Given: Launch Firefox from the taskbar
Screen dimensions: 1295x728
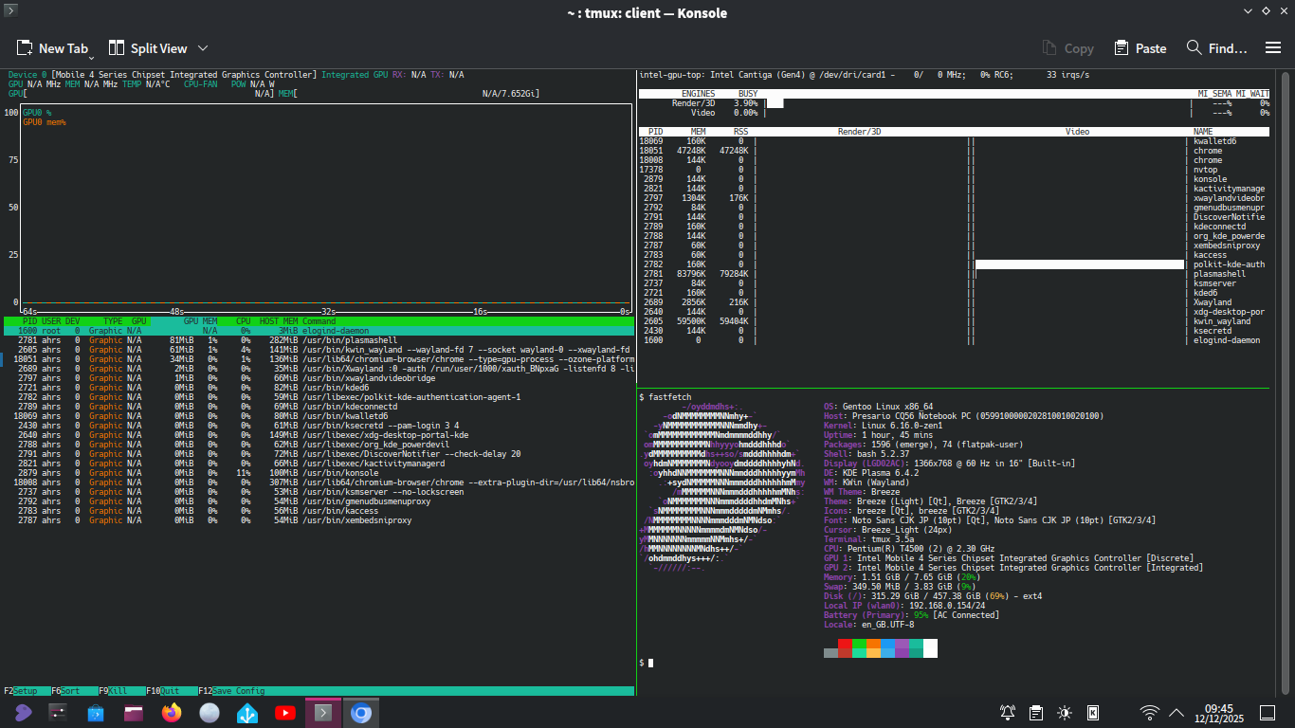Looking at the screenshot, I should pyautogui.click(x=172, y=713).
